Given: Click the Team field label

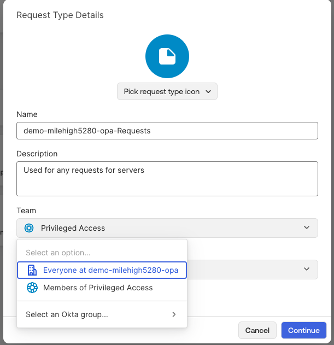Looking at the screenshot, I should pyautogui.click(x=26, y=210).
